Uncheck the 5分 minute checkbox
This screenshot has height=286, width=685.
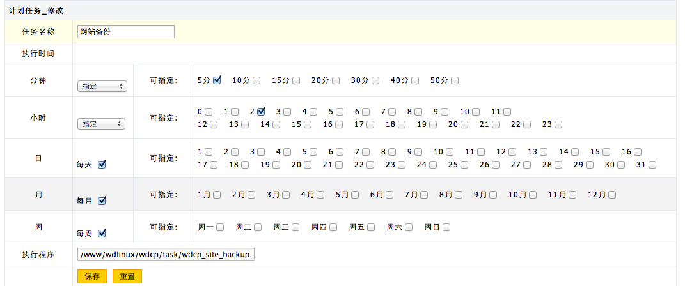click(217, 80)
